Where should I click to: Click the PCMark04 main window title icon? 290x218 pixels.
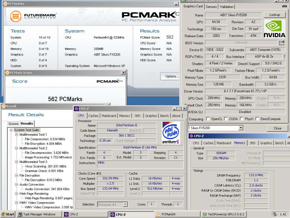click(x=5, y=3)
